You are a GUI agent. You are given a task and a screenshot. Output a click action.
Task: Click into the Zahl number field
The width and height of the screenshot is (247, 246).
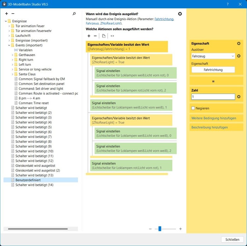tap(213, 97)
